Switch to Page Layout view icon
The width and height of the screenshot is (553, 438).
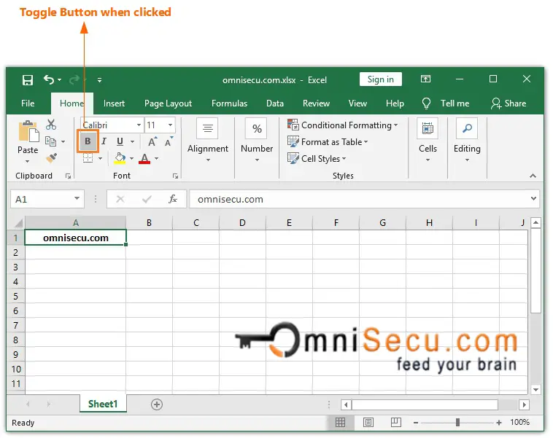pos(368,422)
